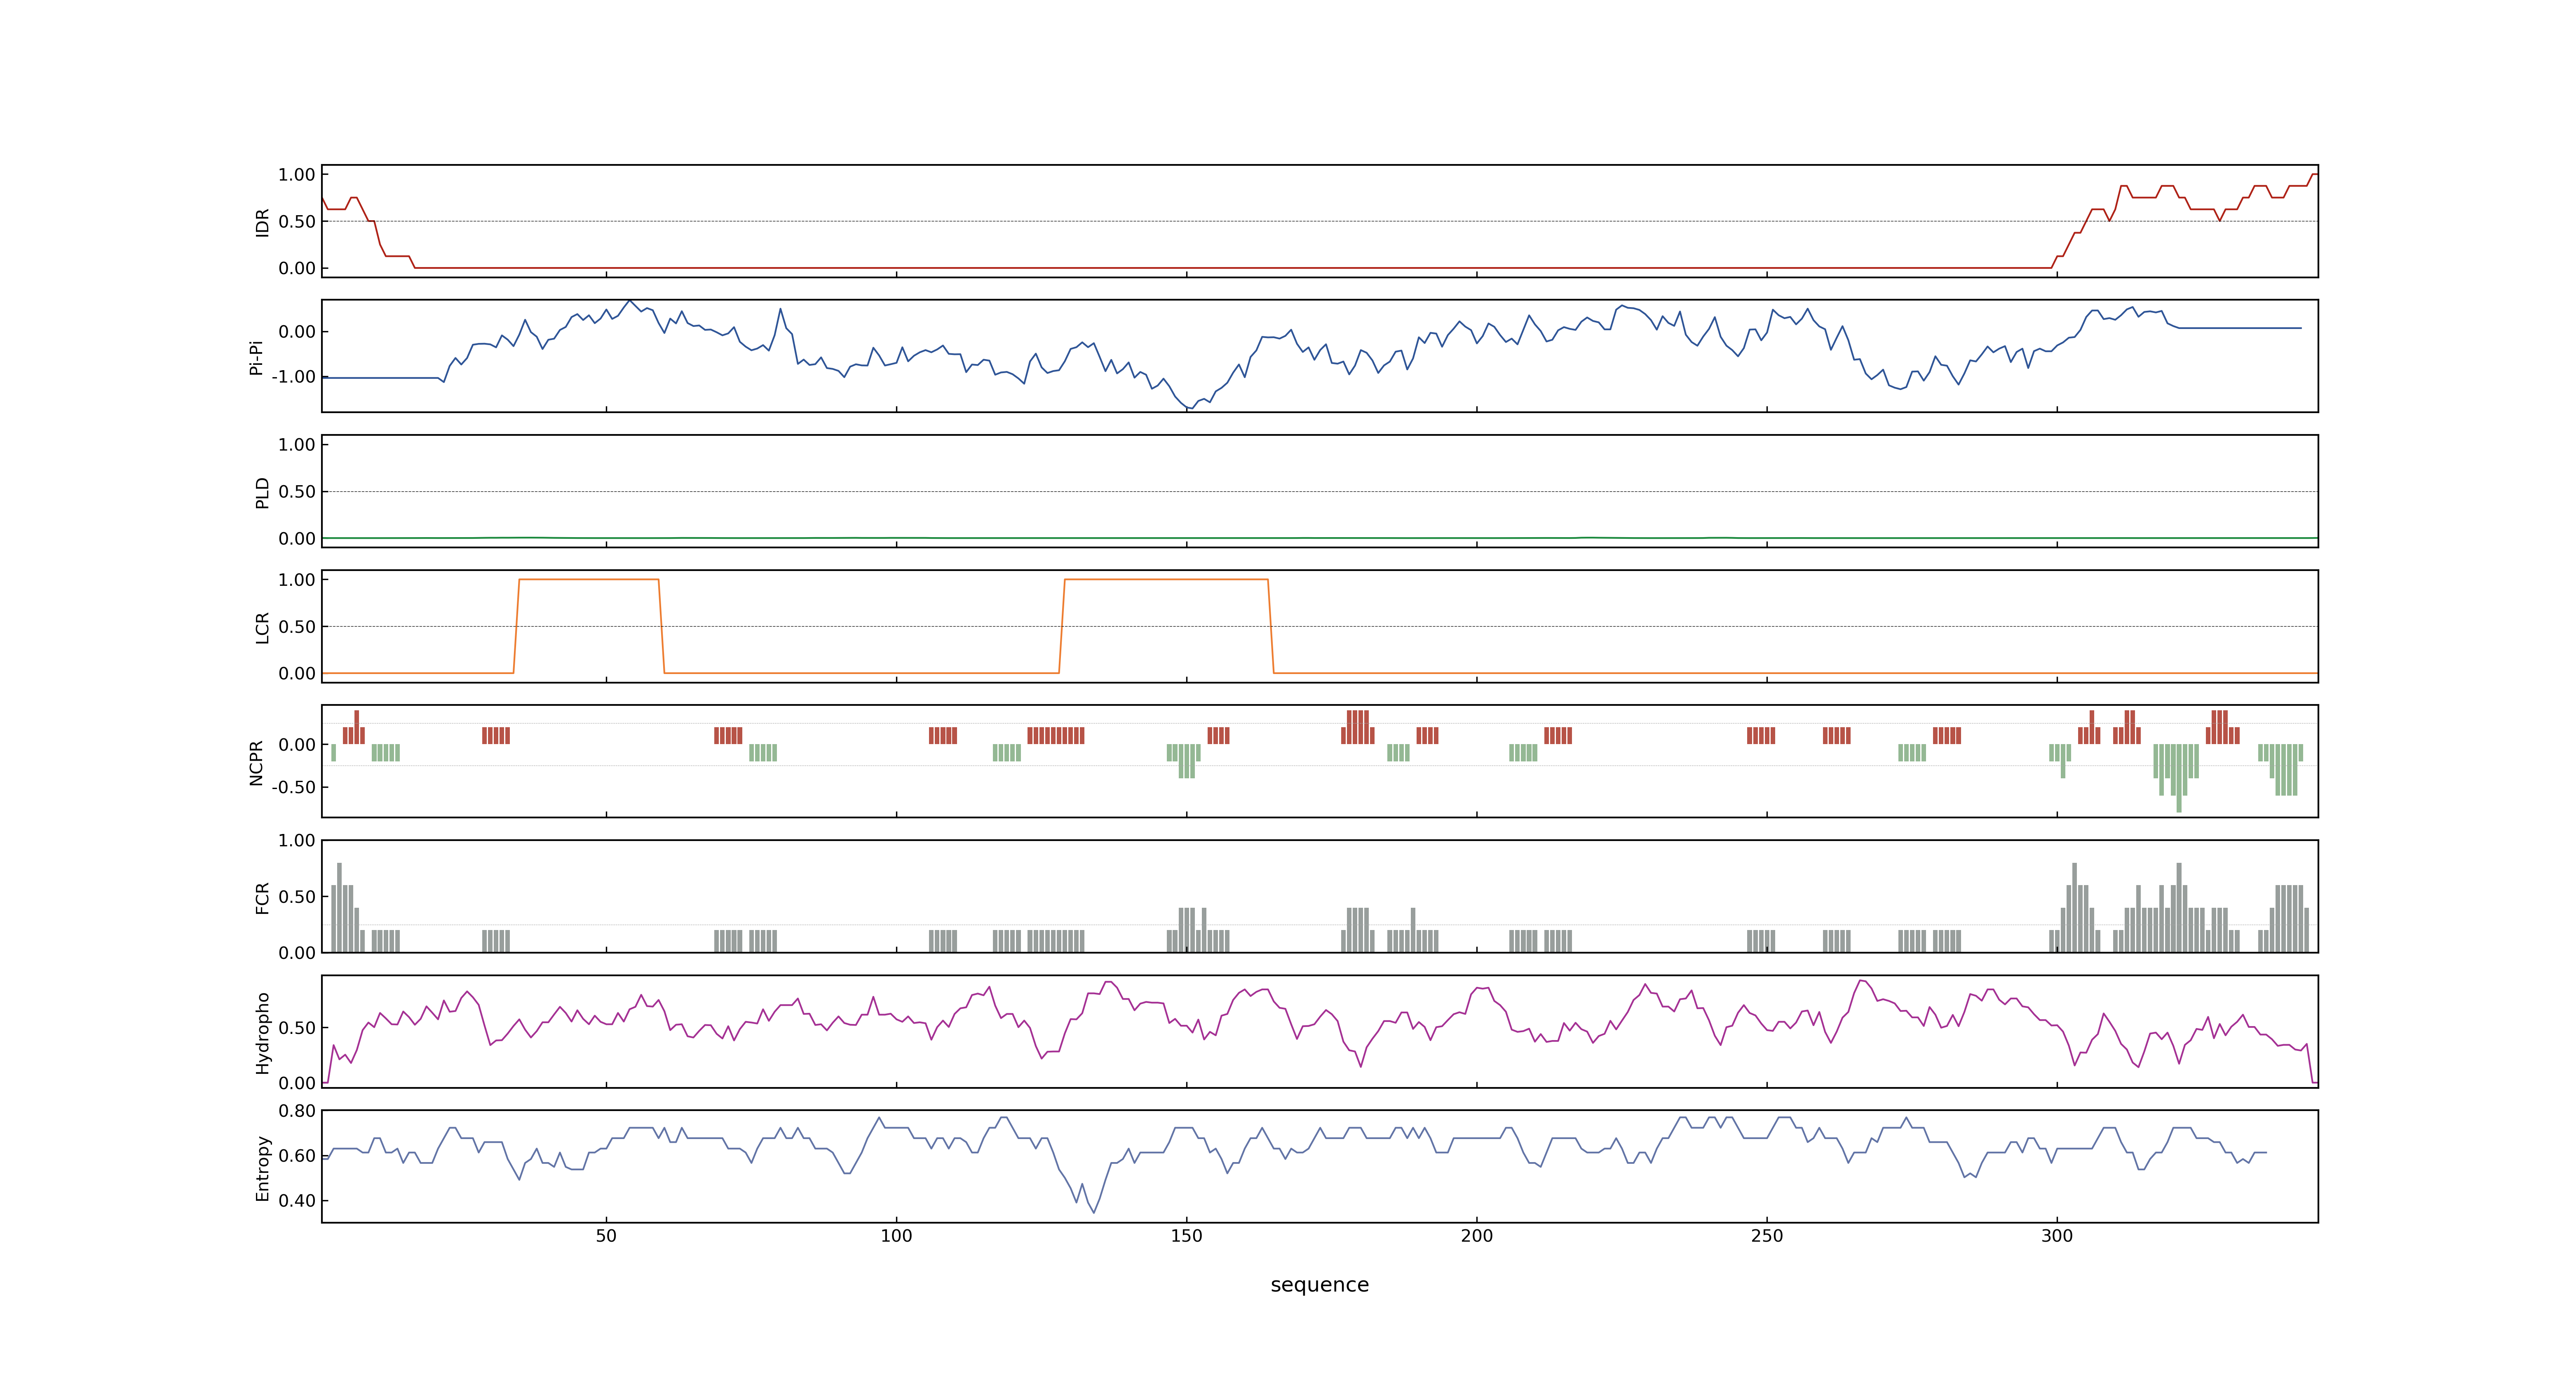This screenshot has height=1374, width=2576.
Task: Click the "1.00" tick on the LCR axis
Action: (297, 580)
